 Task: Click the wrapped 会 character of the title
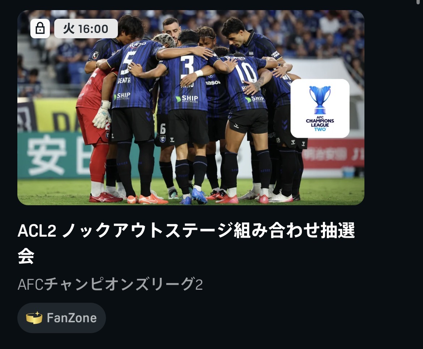[x=26, y=256]
